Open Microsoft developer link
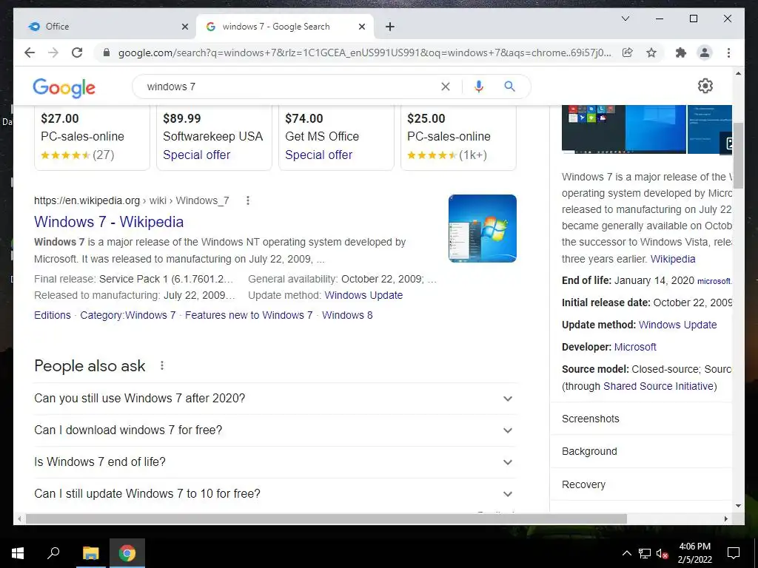The width and height of the screenshot is (758, 568). point(635,347)
